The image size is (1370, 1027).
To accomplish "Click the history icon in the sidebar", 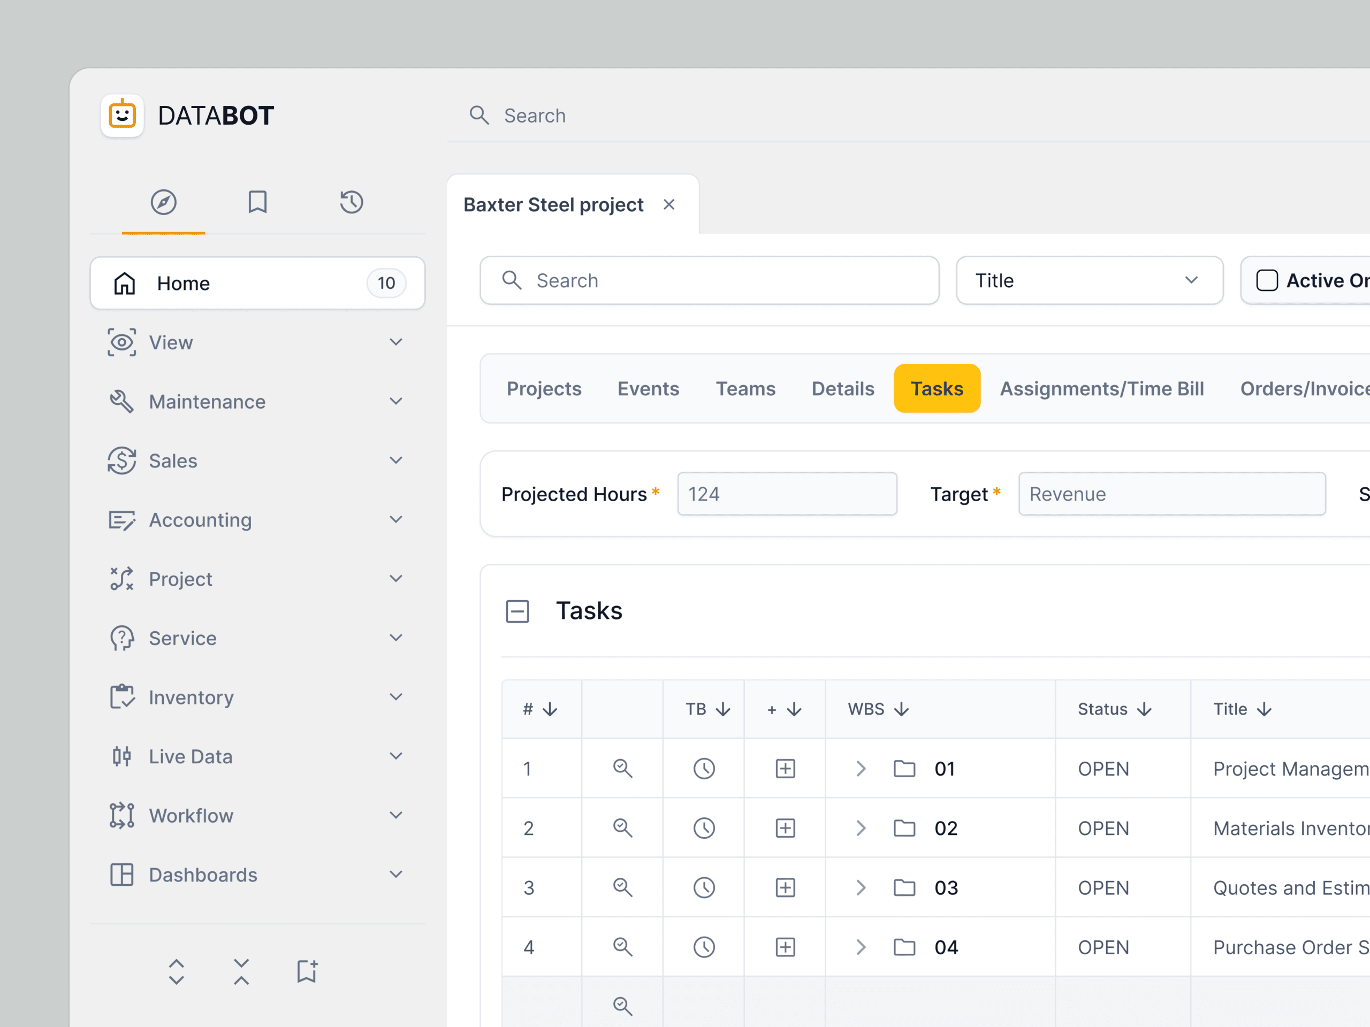I will (351, 202).
